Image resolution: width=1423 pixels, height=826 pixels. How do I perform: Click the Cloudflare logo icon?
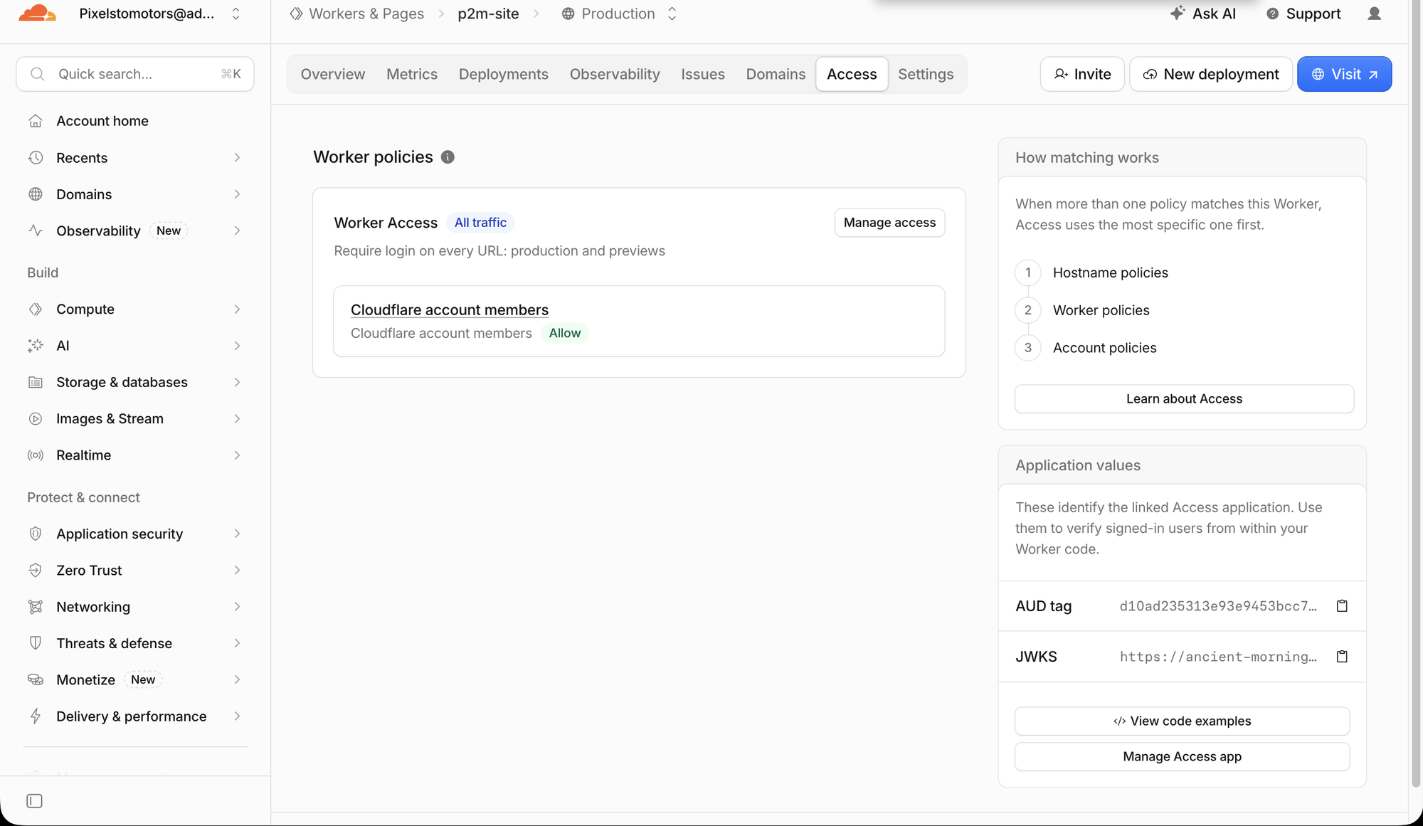click(37, 14)
